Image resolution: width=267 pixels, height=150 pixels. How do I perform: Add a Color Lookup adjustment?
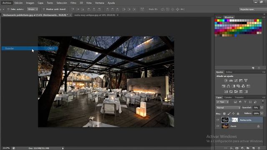pos(248,86)
